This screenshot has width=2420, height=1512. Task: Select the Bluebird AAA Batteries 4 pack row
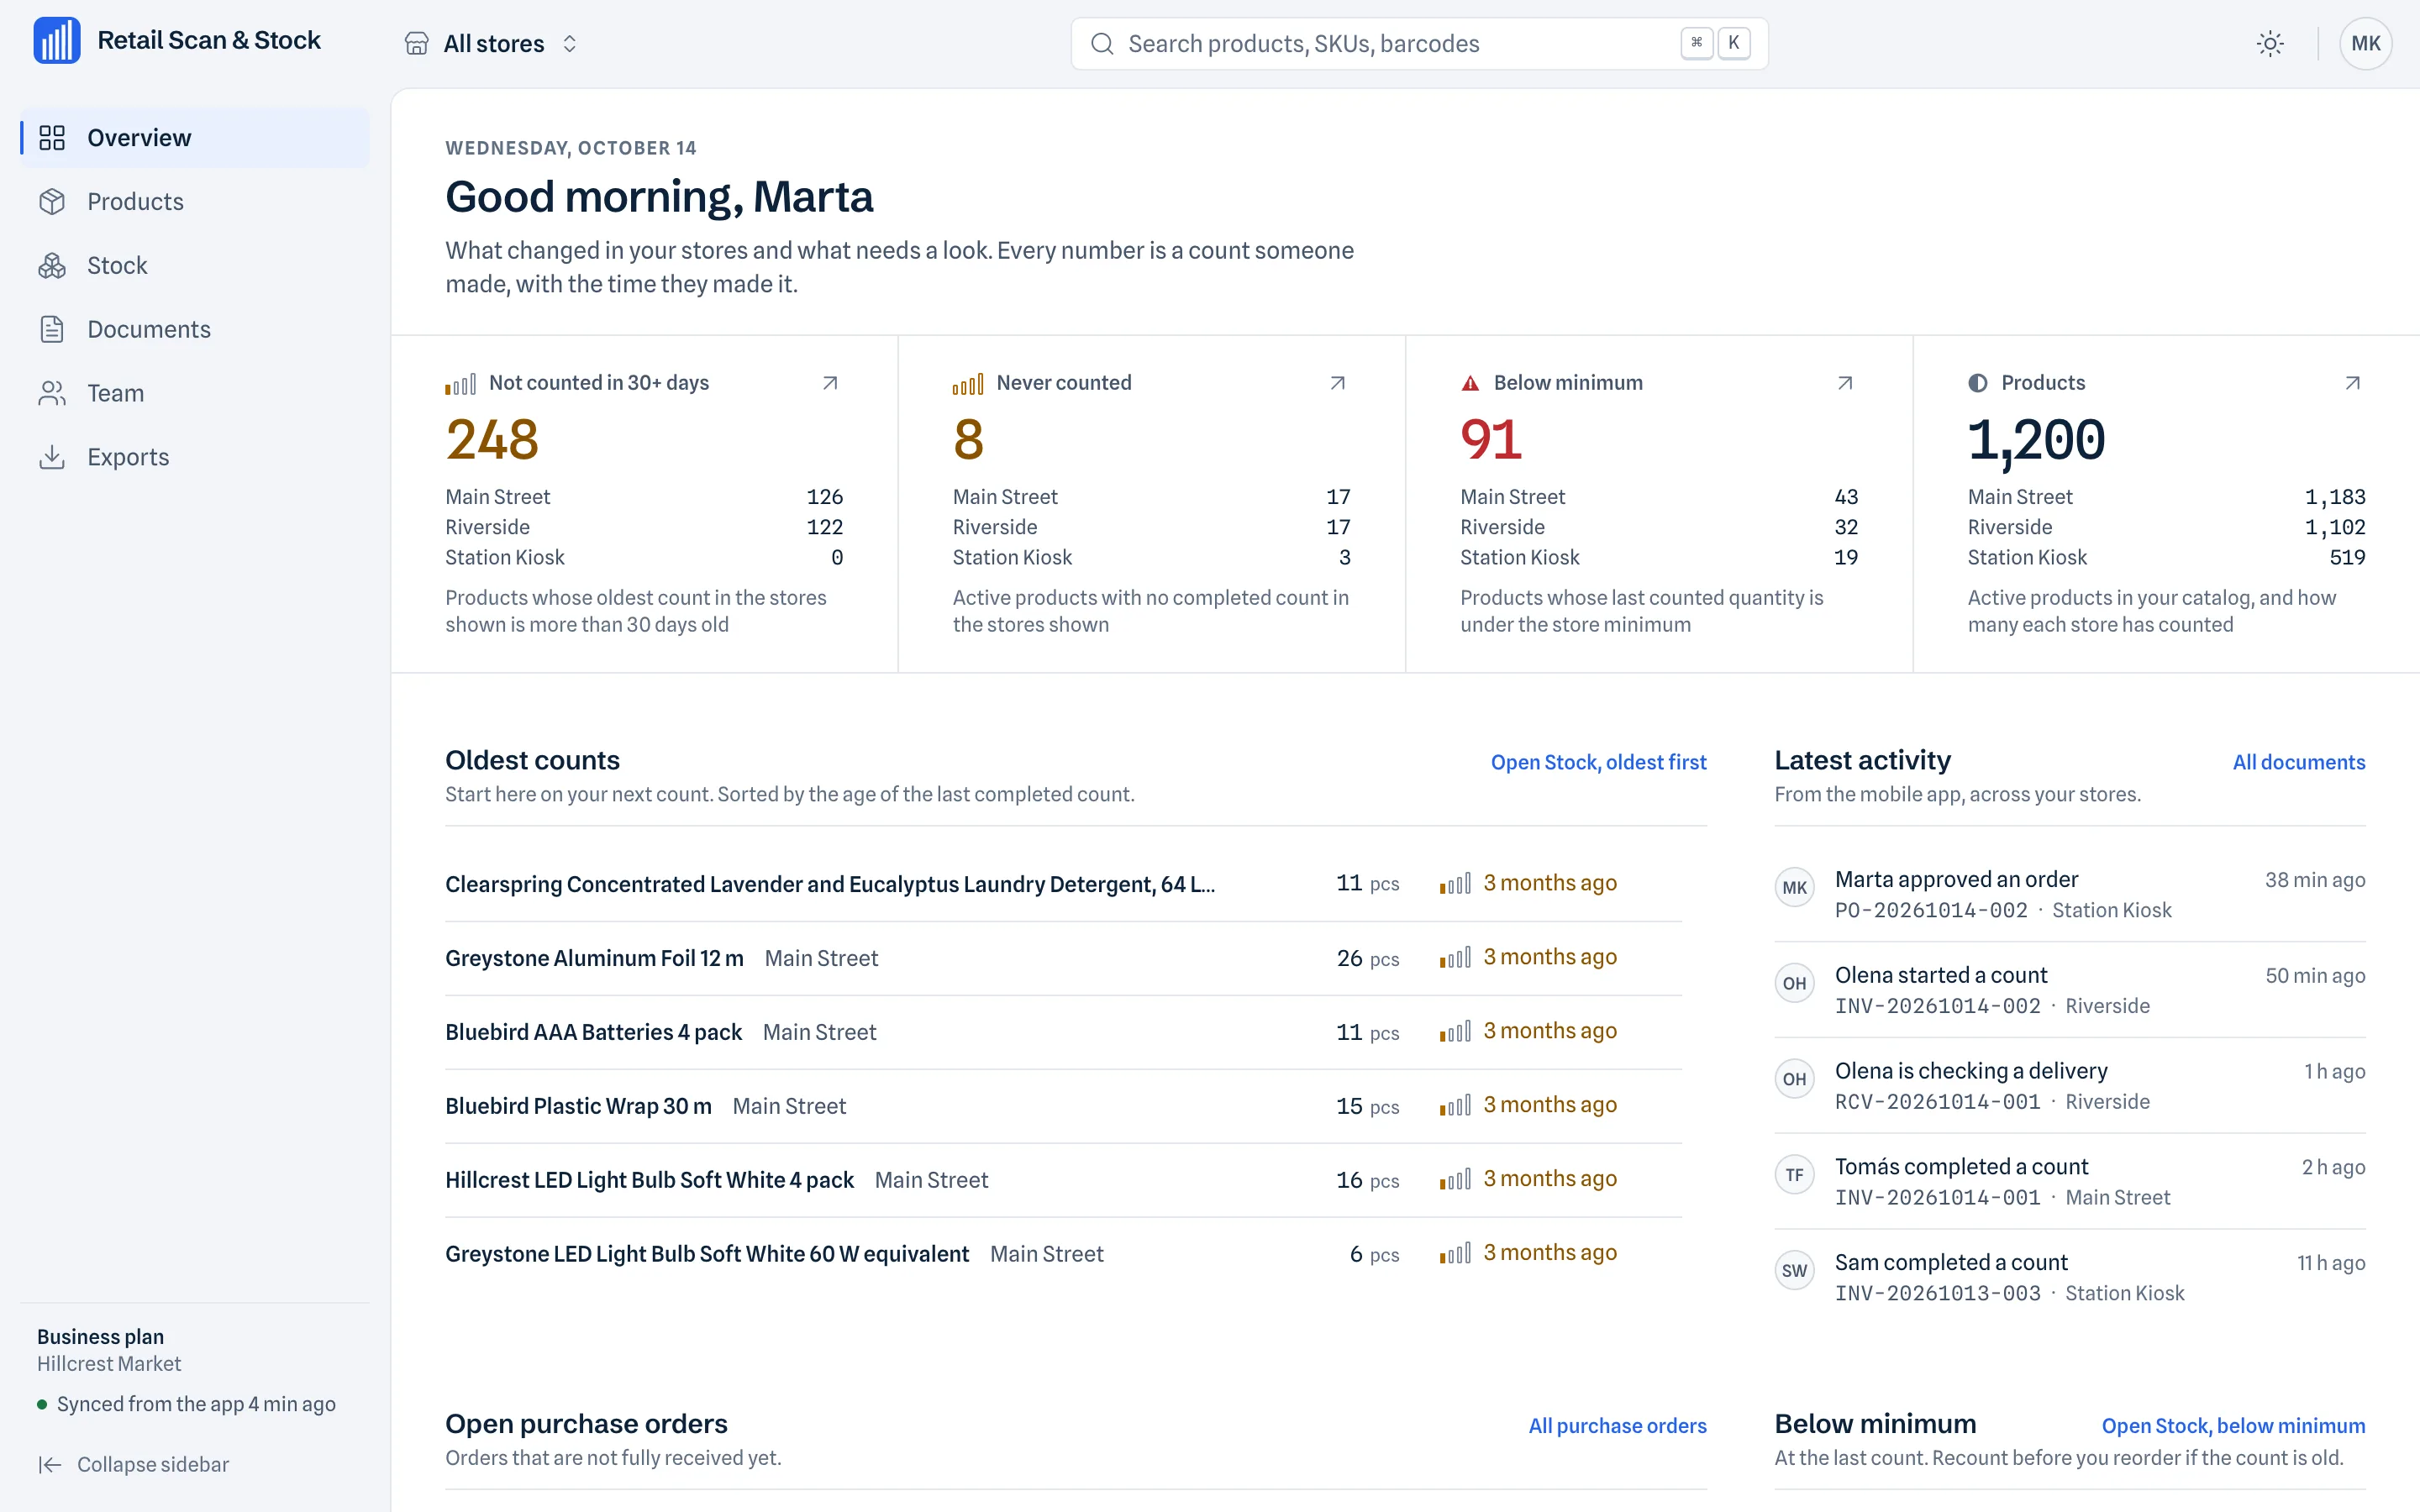coord(1063,1032)
